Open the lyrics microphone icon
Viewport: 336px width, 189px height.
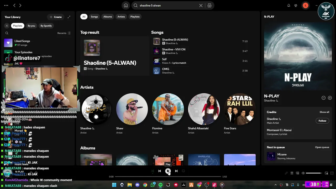coord(286,173)
